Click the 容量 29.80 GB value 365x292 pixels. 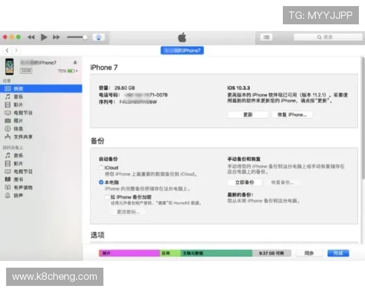125,88
